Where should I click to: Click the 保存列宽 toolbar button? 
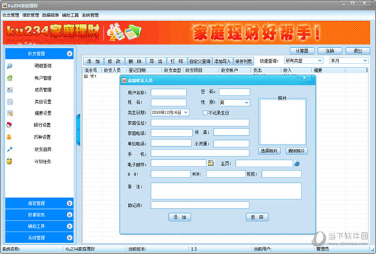[243, 61]
